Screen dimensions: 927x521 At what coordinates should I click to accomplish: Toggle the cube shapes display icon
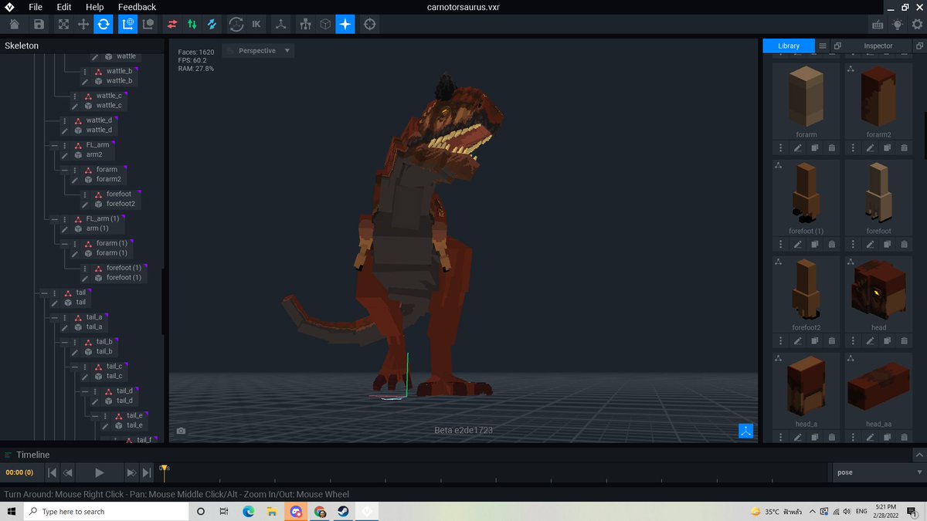[x=325, y=25]
